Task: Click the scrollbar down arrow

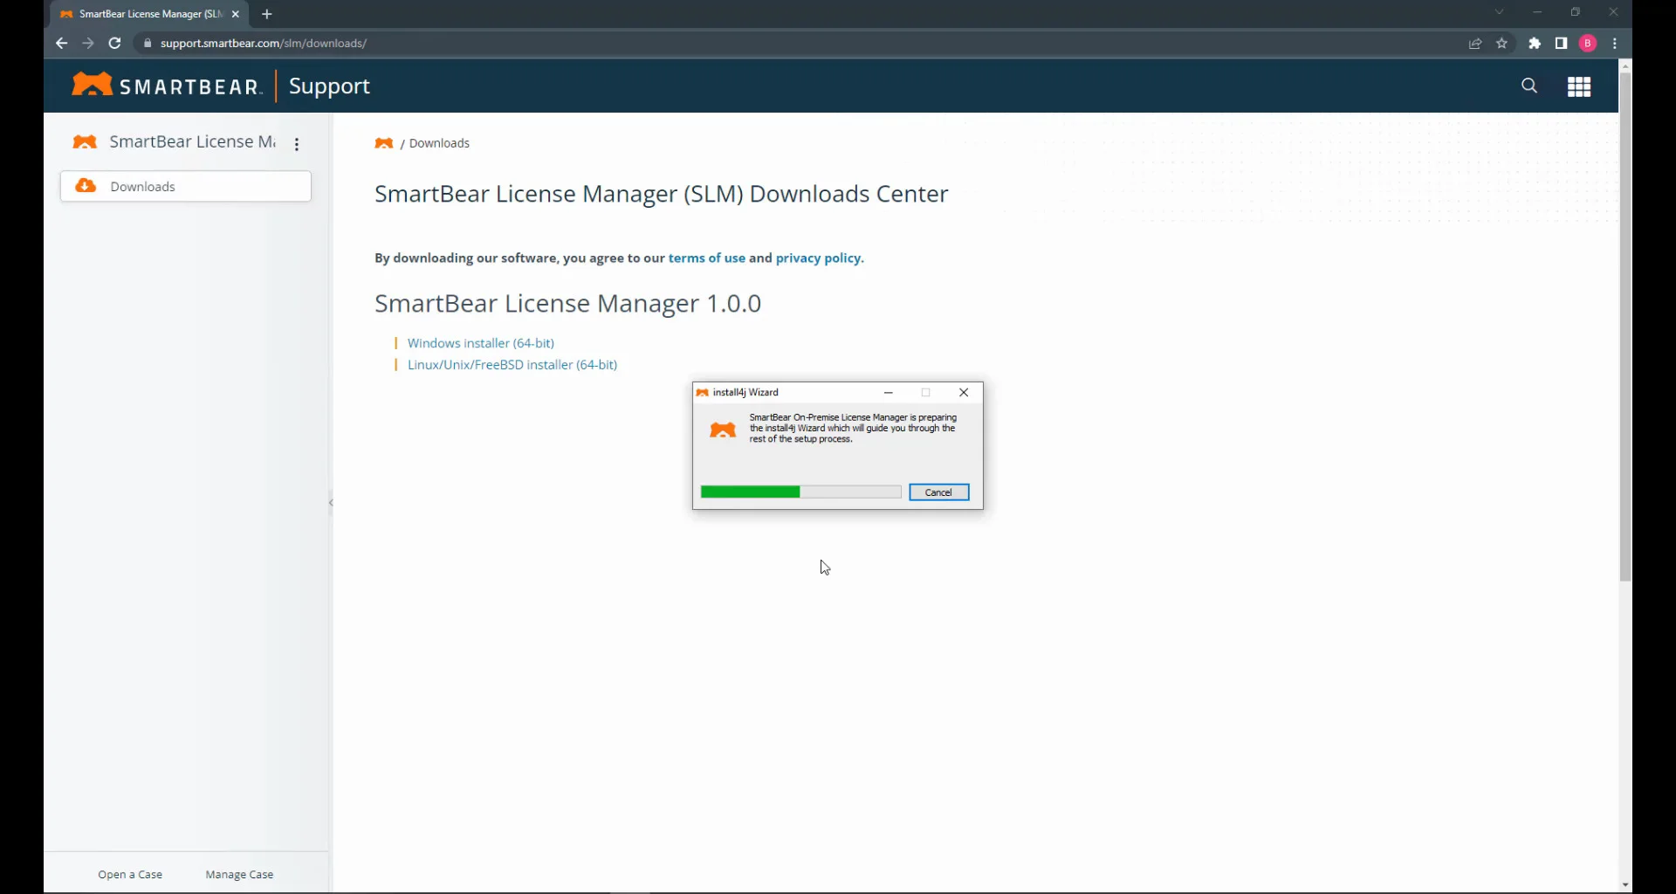Action: (x=1625, y=885)
